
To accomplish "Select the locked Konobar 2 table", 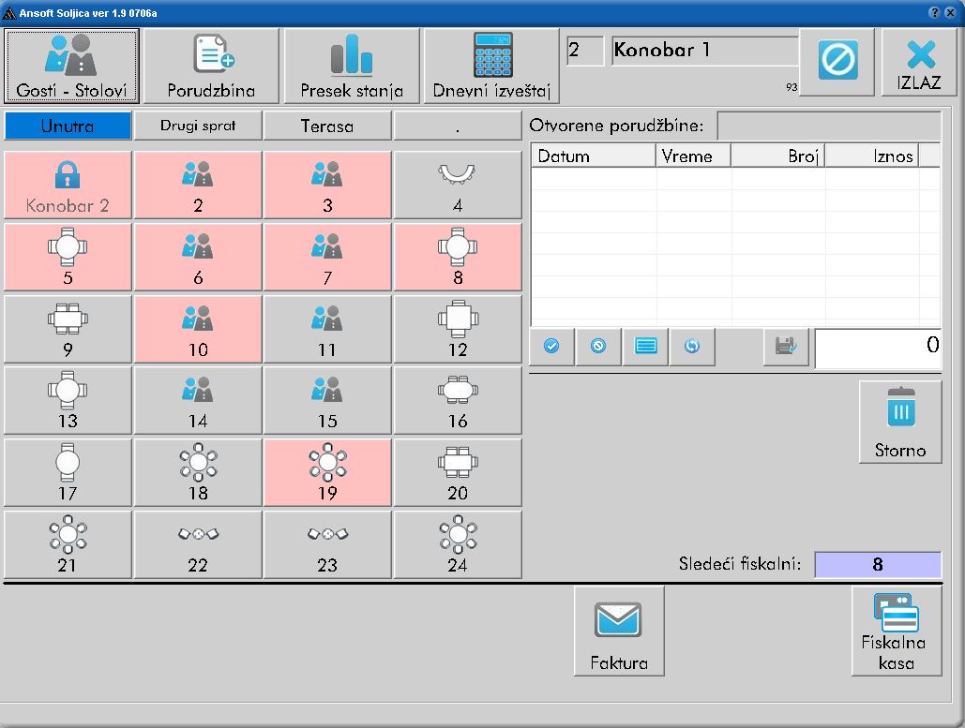I will 68,186.
